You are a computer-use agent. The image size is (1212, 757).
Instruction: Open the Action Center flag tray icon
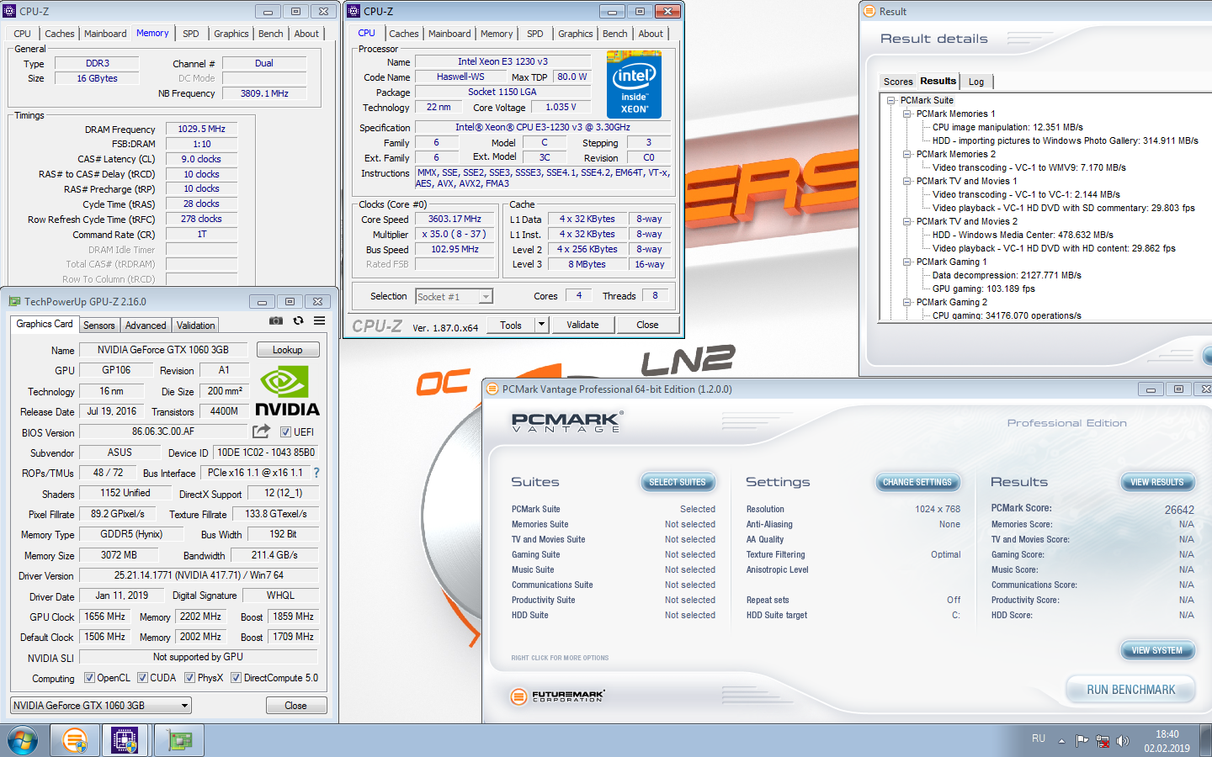coord(1082,741)
